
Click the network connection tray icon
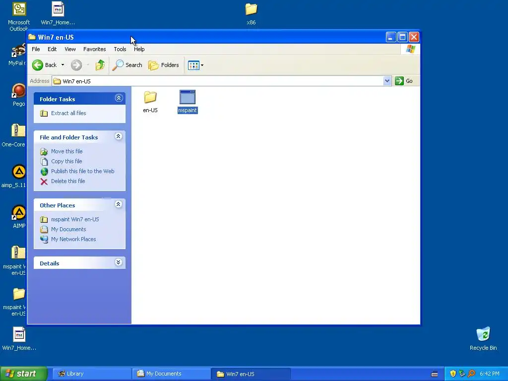point(462,374)
